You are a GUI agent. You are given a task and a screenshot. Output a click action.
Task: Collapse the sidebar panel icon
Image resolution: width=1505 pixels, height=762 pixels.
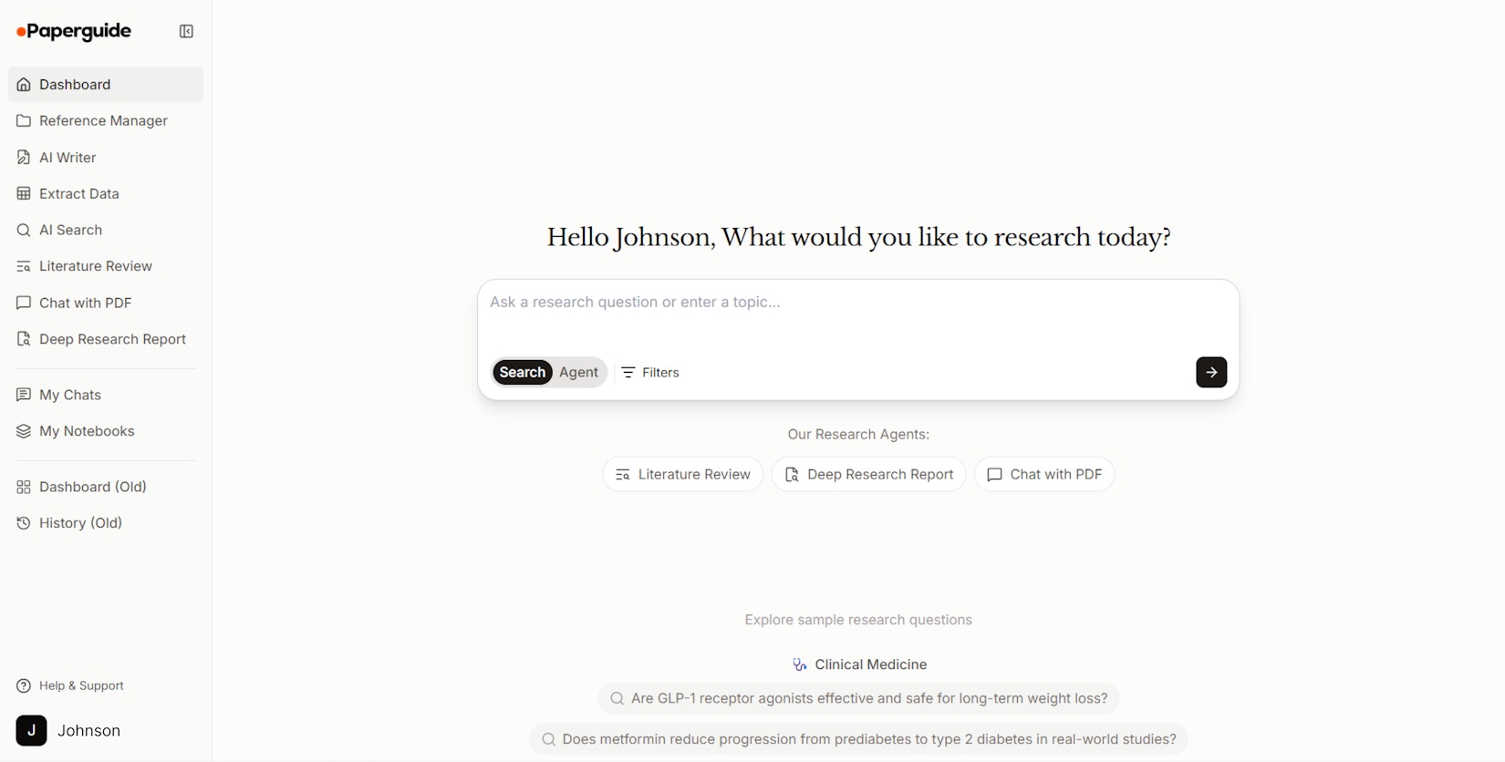point(186,32)
